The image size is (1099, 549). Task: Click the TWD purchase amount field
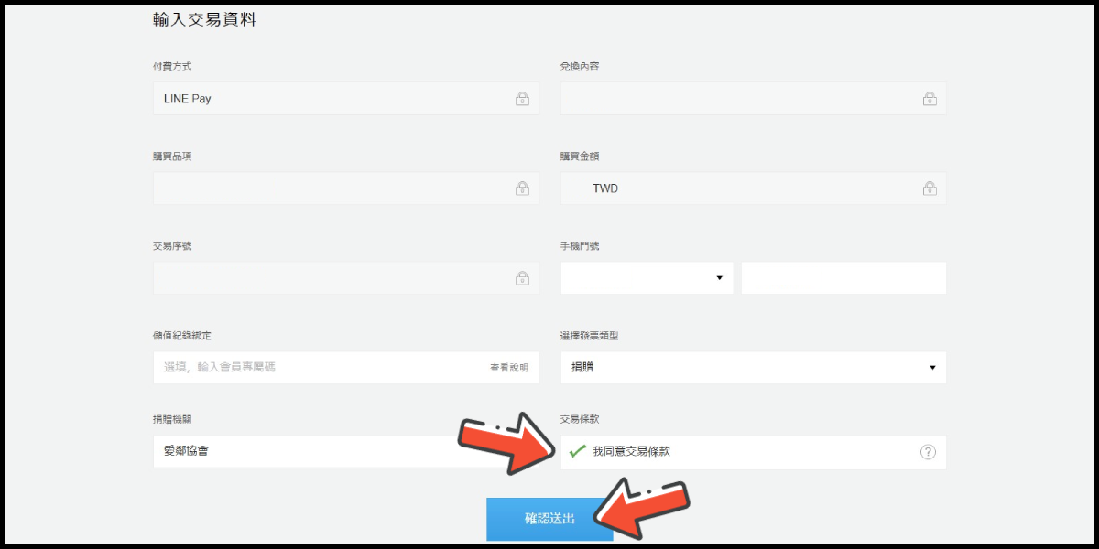coord(753,188)
